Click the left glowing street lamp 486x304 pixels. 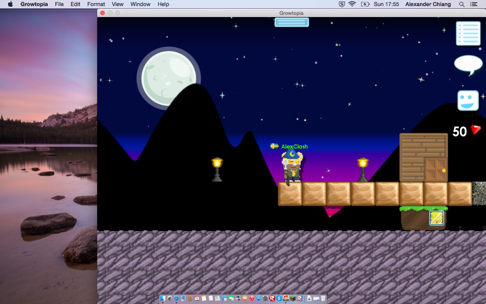[x=217, y=169]
